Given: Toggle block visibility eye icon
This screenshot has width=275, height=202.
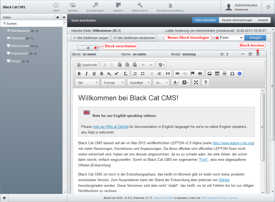Looking at the screenshot, I should point(243,54).
